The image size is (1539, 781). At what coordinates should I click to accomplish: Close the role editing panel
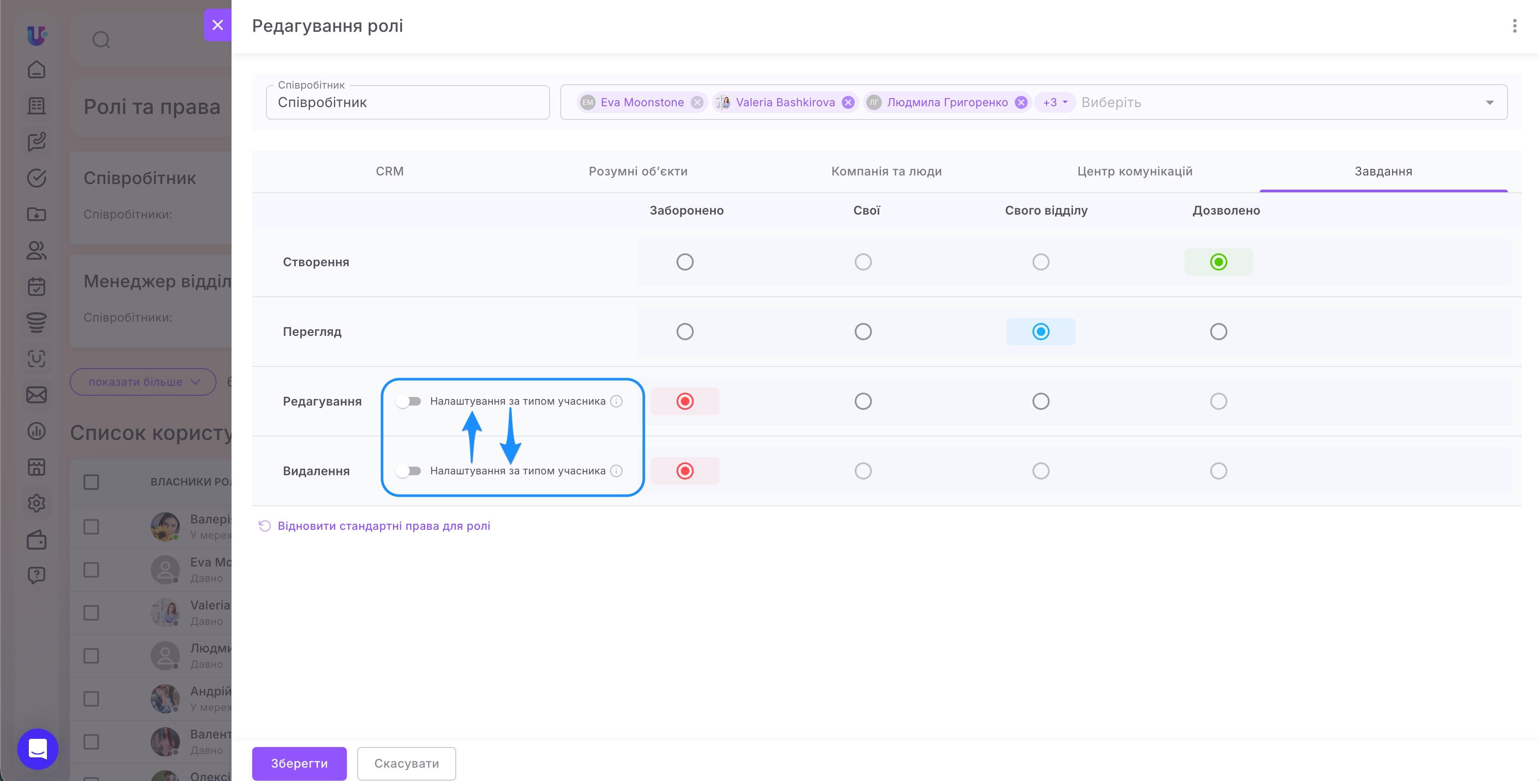[217, 25]
